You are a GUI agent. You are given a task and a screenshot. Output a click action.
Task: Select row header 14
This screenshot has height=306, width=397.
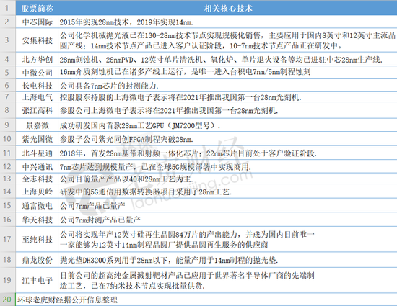coord(8,191)
